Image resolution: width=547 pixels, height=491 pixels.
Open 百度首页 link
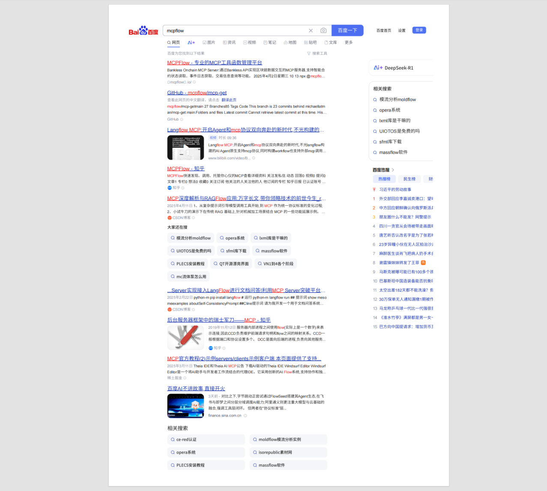pos(384,30)
